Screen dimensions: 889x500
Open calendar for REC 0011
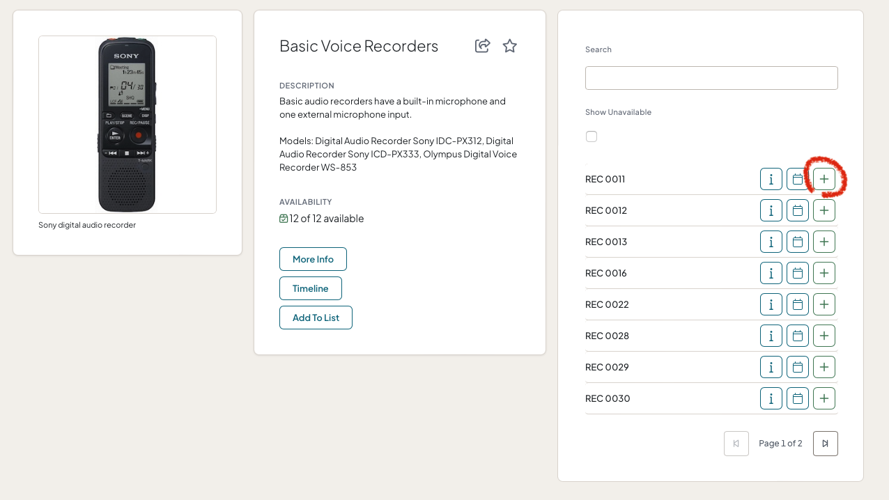point(798,179)
